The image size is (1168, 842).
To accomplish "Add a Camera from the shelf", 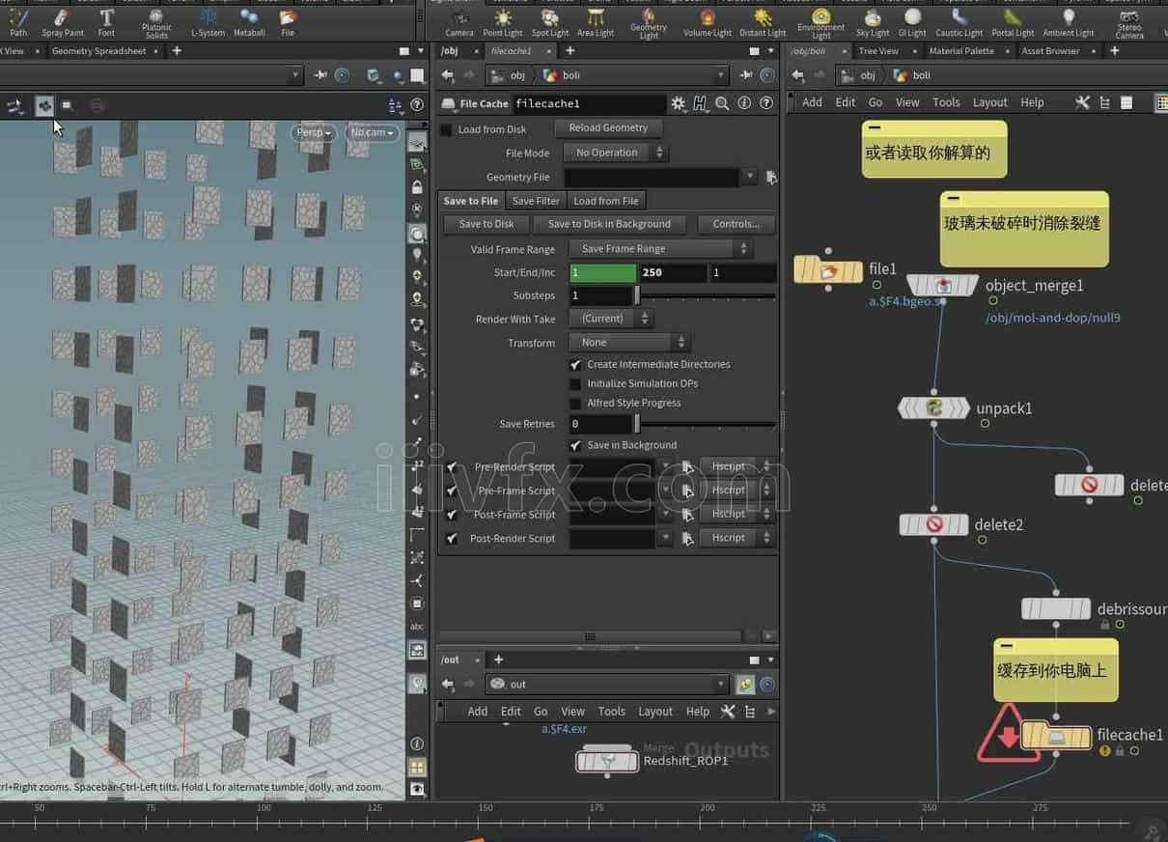I will (x=459, y=22).
